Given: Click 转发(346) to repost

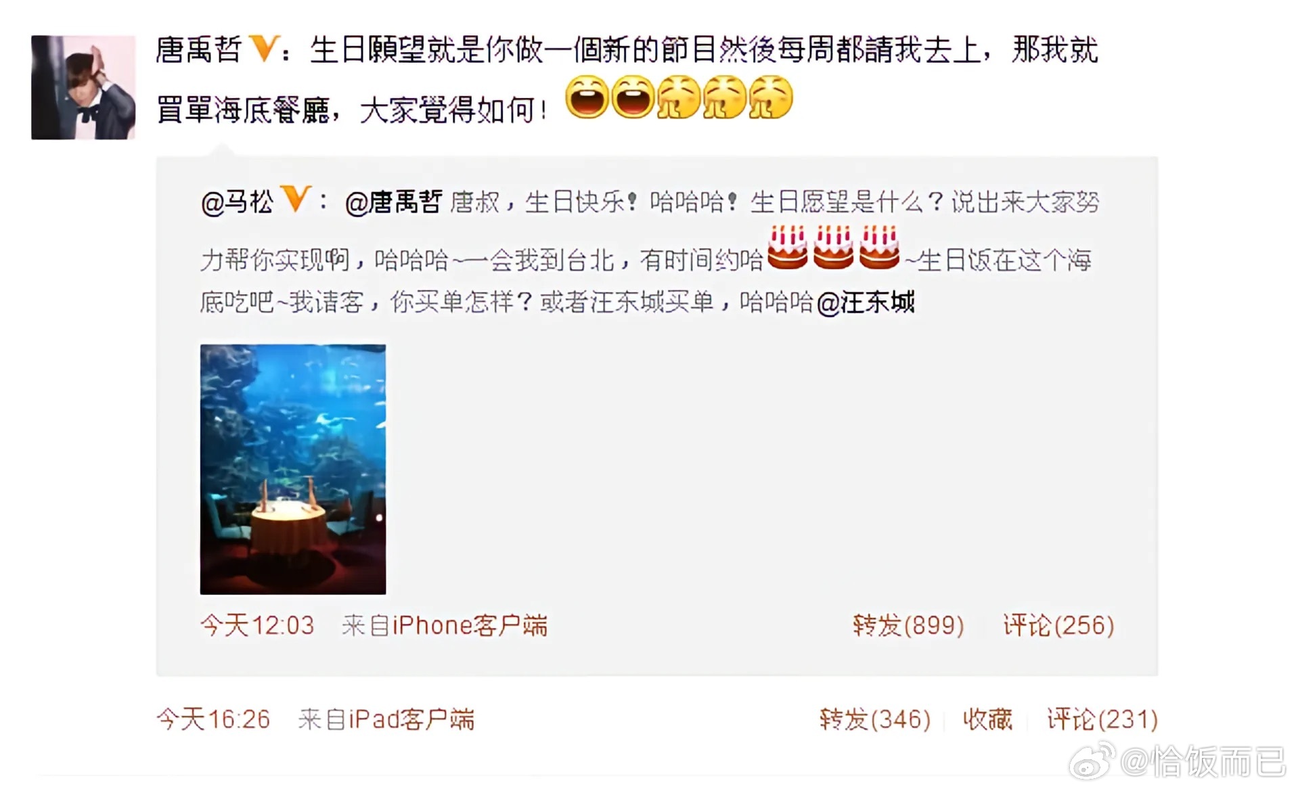Looking at the screenshot, I should [x=875, y=719].
